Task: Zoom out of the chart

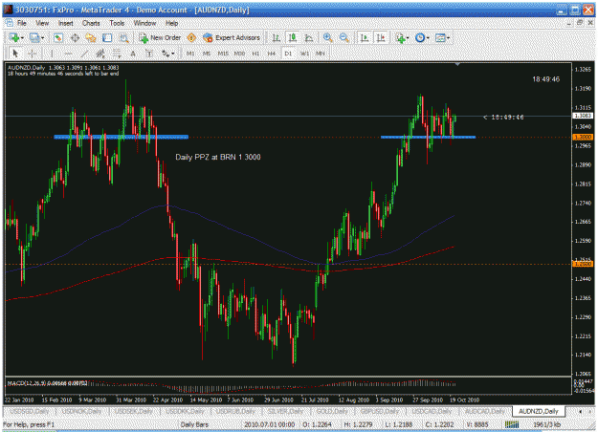Action: tap(344, 37)
